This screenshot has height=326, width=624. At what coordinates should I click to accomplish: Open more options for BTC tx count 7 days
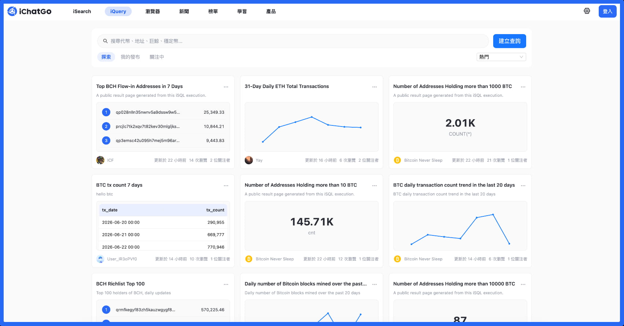(226, 186)
